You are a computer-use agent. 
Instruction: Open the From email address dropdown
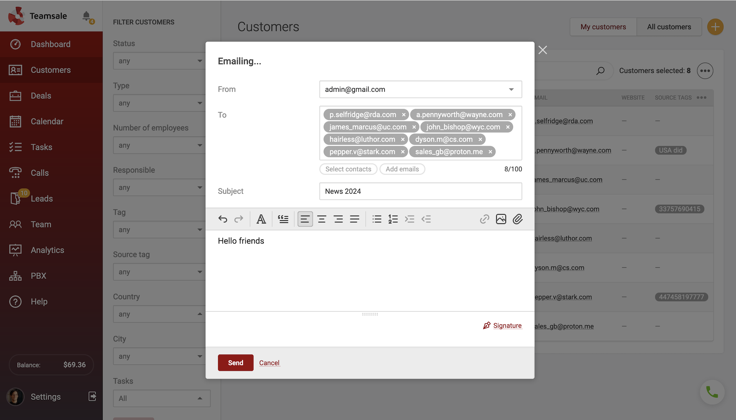(511, 90)
